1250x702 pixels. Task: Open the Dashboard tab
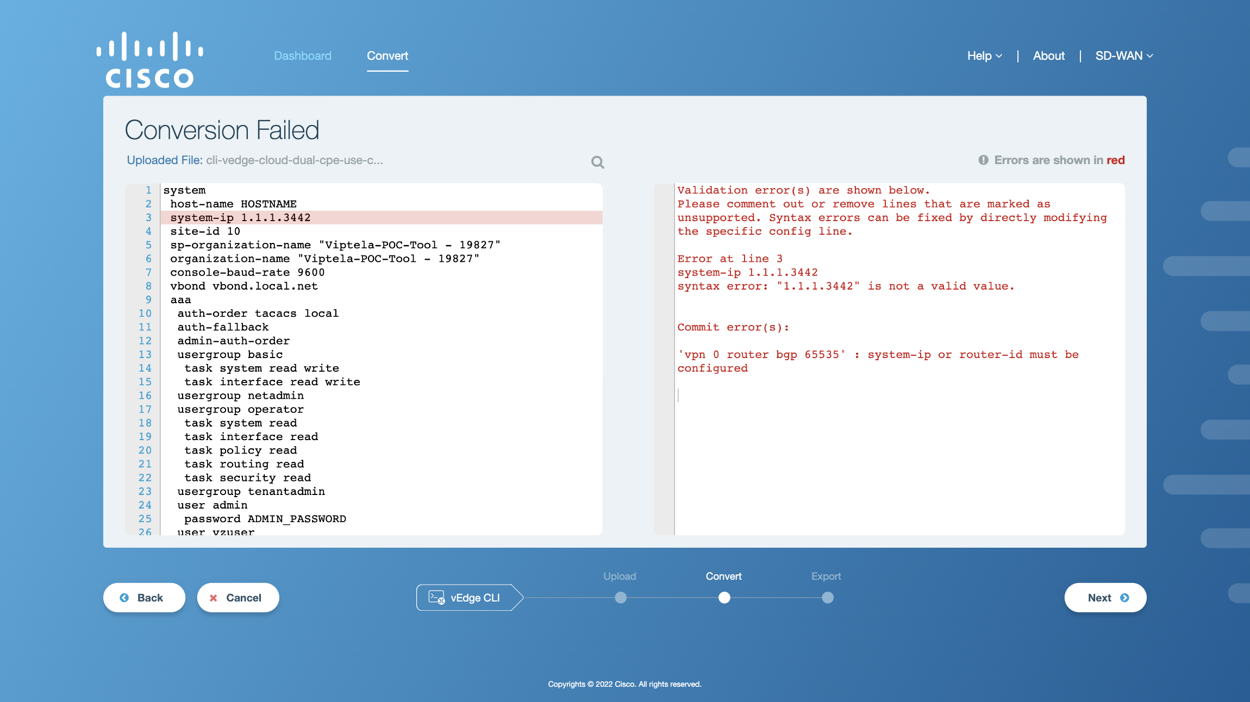pyautogui.click(x=303, y=55)
